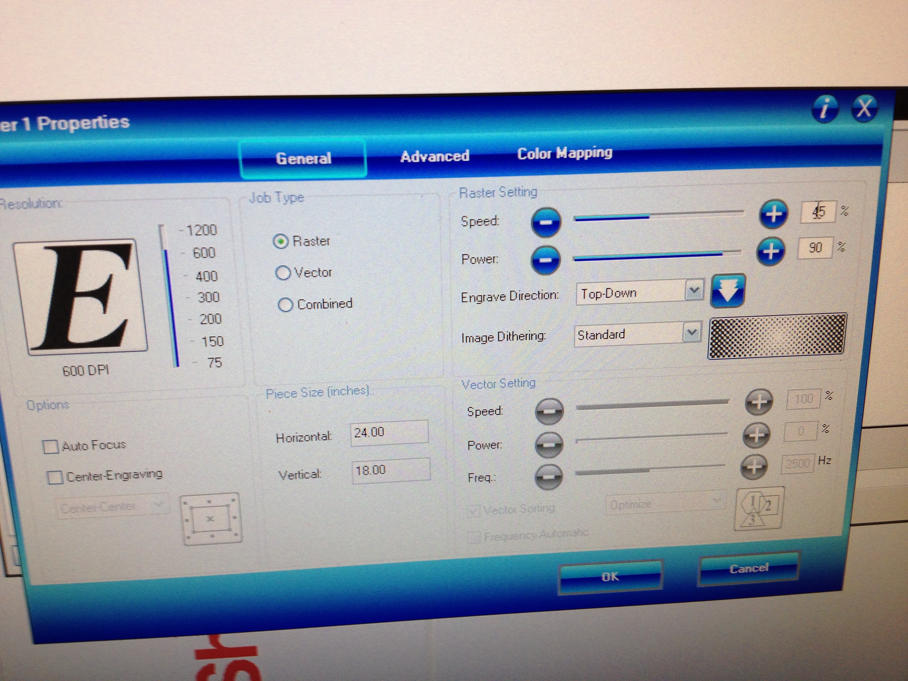This screenshot has width=908, height=681.
Task: Decrease raster power with minus button
Action: (546, 260)
